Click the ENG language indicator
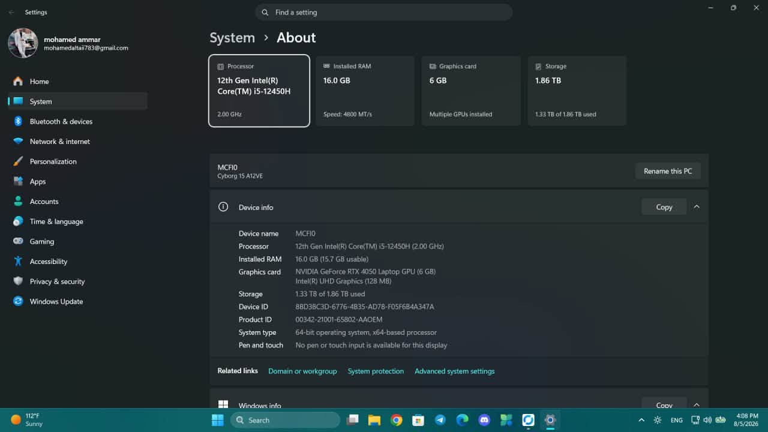Screen dimensions: 768x432 (676, 420)
